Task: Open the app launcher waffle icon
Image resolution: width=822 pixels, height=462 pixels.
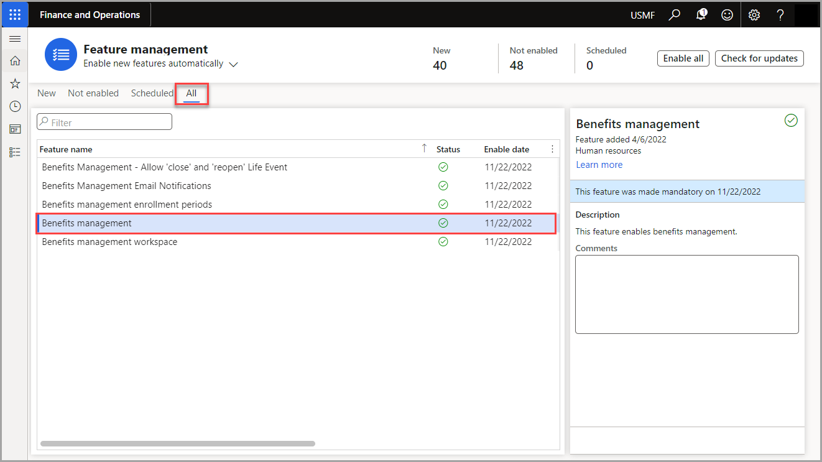Action: (x=15, y=14)
